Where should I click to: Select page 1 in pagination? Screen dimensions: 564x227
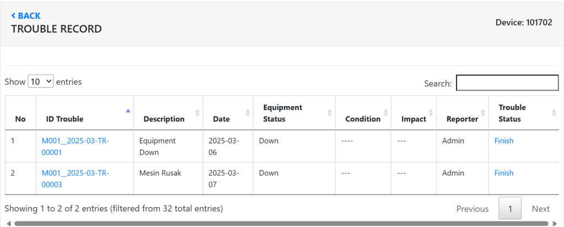pyautogui.click(x=510, y=209)
